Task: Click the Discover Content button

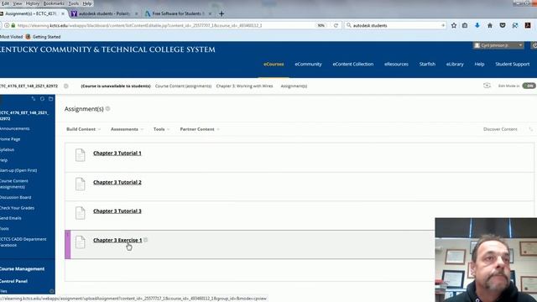Action: point(500,129)
